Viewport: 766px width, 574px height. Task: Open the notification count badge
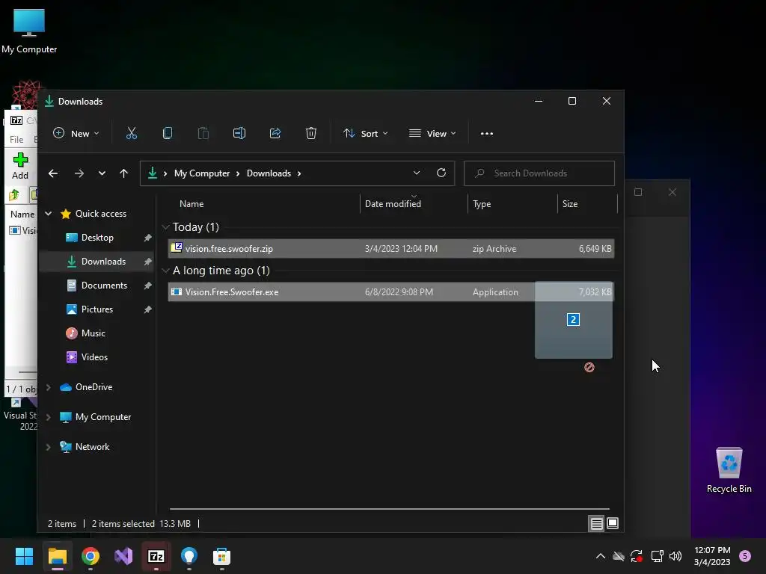[x=745, y=556]
